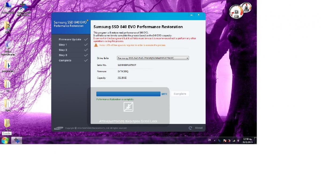The width and height of the screenshot is (321, 180).
Task: Click the Step 2 checkmark
Action: [x=86, y=50]
